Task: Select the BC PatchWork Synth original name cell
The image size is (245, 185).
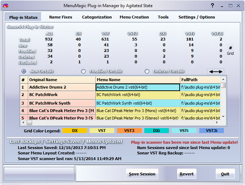Action: pos(62,103)
